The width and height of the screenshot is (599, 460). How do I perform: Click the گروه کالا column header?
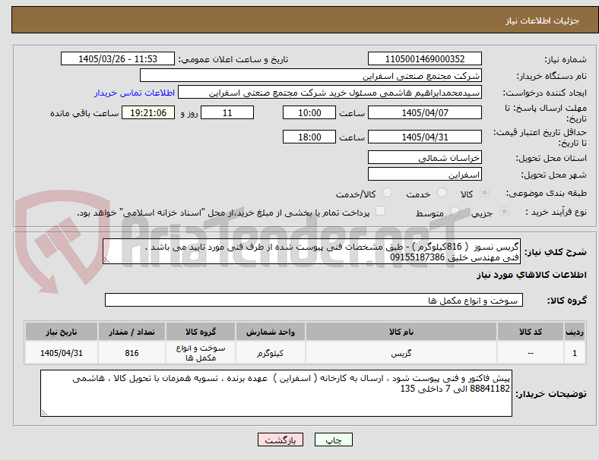[x=201, y=332]
